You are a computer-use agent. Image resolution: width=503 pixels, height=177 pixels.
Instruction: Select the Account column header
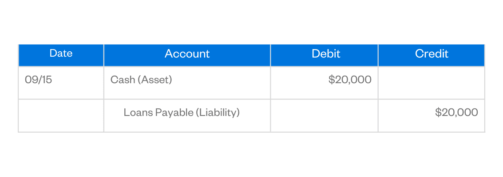(187, 54)
